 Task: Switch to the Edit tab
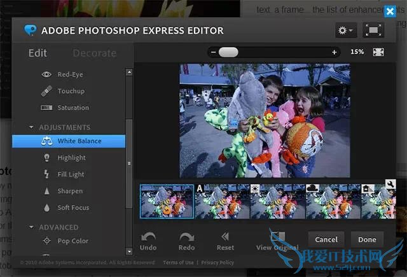pyautogui.click(x=38, y=53)
